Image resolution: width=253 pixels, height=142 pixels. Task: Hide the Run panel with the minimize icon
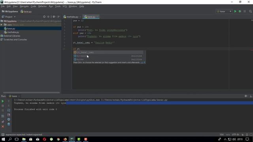[251, 96]
